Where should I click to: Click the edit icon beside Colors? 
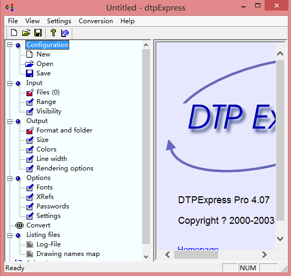pyautogui.click(x=30, y=149)
